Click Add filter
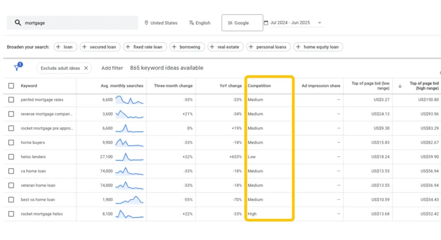 (x=112, y=68)
